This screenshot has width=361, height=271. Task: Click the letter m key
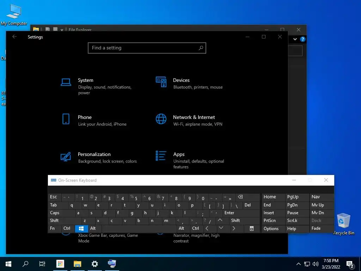pyautogui.click(x=169, y=221)
